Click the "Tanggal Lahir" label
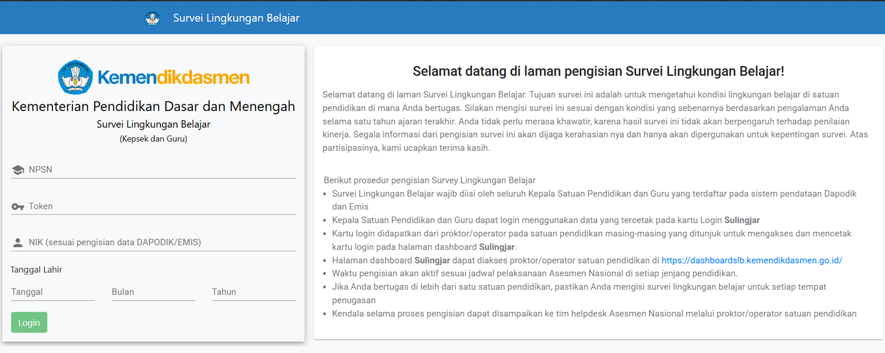 37,270
